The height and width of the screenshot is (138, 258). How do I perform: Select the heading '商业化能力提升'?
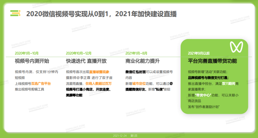coord(142,61)
